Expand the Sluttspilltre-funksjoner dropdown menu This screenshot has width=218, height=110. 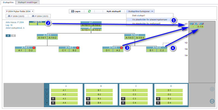(x=140, y=11)
